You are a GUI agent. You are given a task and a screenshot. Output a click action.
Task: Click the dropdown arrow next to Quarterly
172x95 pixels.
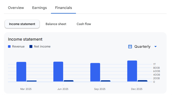(156, 46)
